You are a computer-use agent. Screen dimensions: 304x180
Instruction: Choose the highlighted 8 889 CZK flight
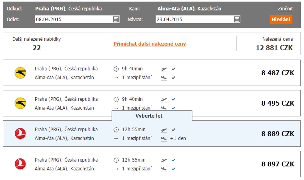(278, 134)
